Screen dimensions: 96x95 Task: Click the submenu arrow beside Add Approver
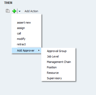(39, 50)
